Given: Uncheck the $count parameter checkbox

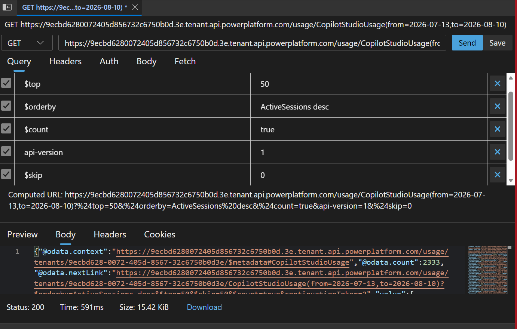Looking at the screenshot, I should point(6,129).
